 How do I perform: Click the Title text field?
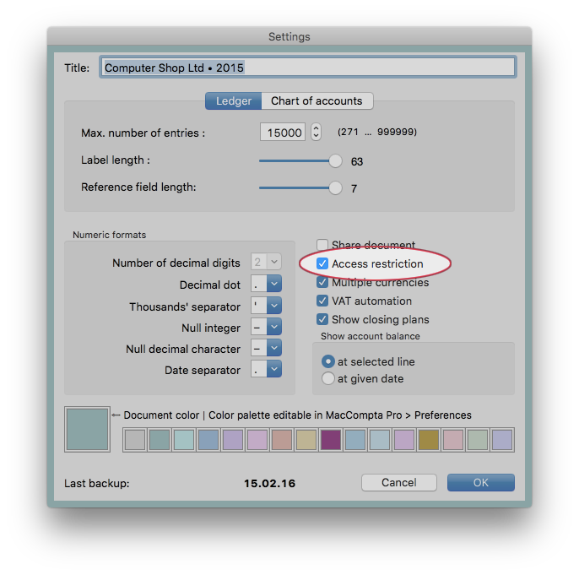(307, 68)
